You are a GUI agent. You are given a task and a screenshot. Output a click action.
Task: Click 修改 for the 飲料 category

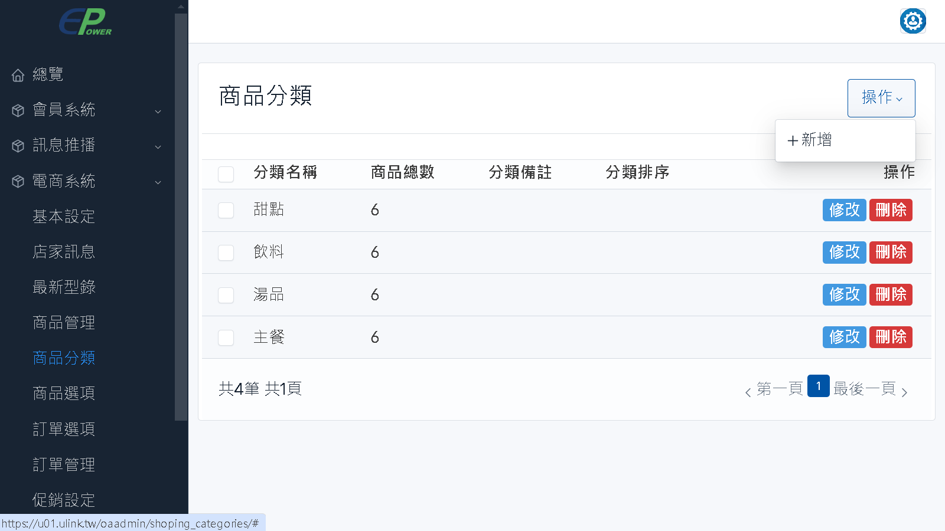tap(844, 253)
